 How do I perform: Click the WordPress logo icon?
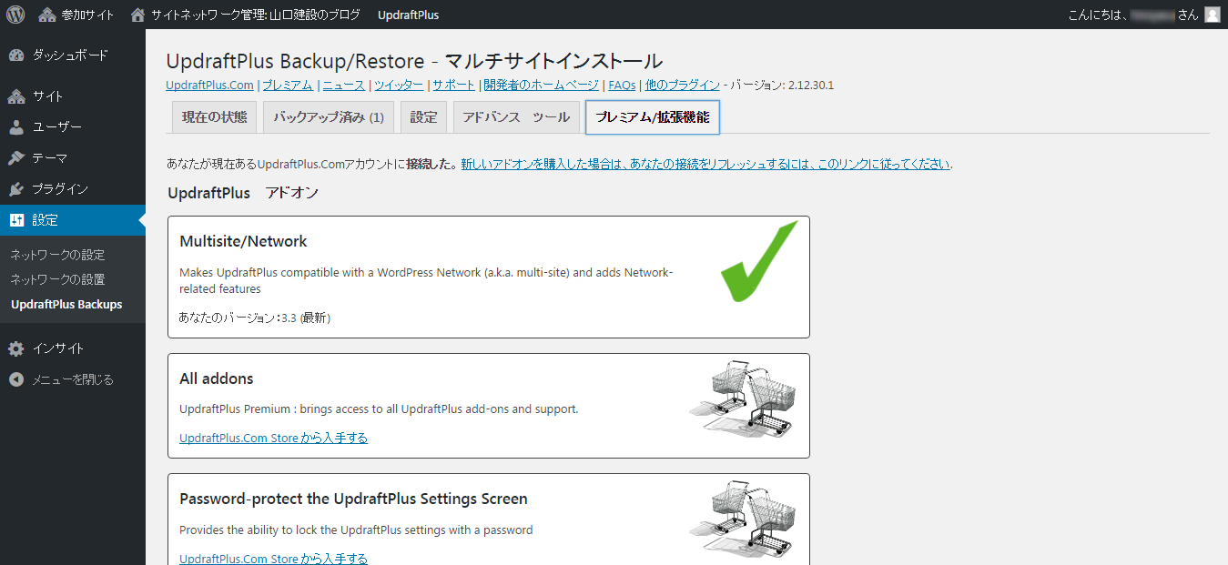(x=15, y=15)
